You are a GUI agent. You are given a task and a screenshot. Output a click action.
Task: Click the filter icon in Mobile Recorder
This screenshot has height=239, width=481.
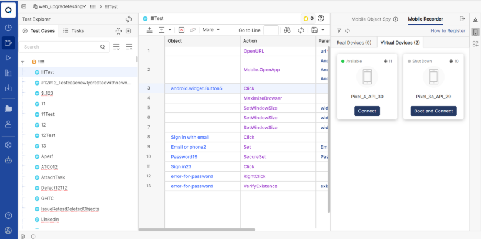click(339, 30)
